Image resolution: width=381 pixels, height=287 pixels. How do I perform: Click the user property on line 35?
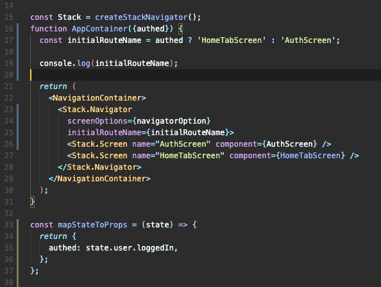(x=123, y=248)
